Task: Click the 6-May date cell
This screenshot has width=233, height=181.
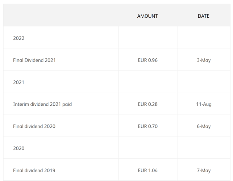Action: point(204,126)
